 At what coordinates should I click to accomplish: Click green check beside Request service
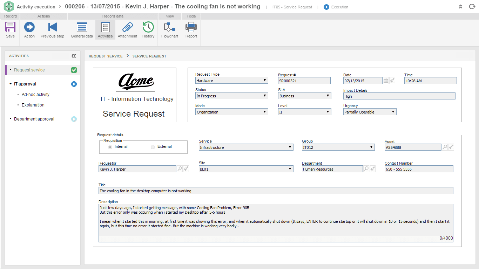click(74, 70)
